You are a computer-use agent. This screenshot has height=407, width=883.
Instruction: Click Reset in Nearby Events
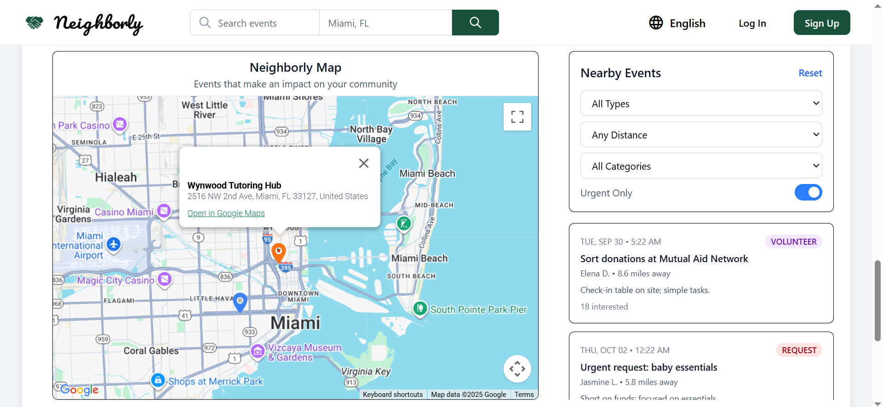[810, 73]
